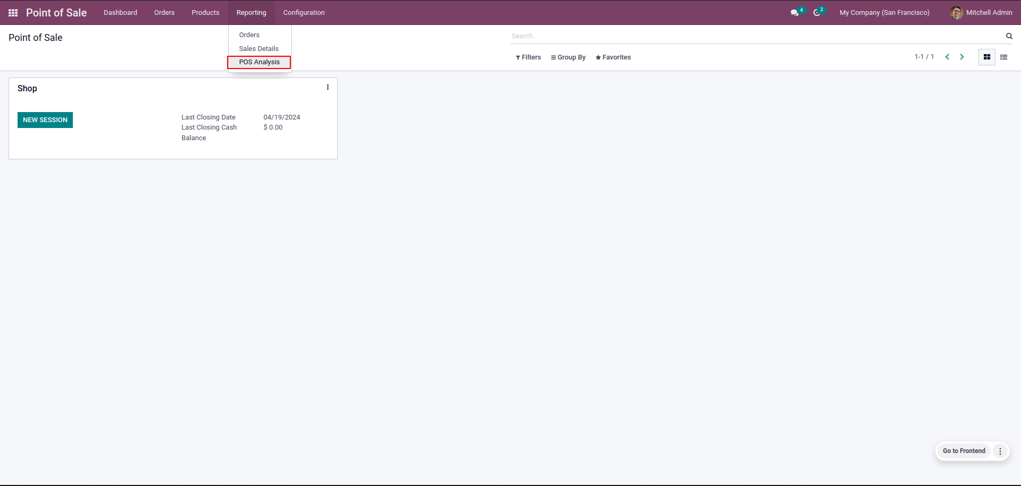Start a NEW SESSION for Shop
Viewport: 1021px width, 486px height.
[x=45, y=120]
